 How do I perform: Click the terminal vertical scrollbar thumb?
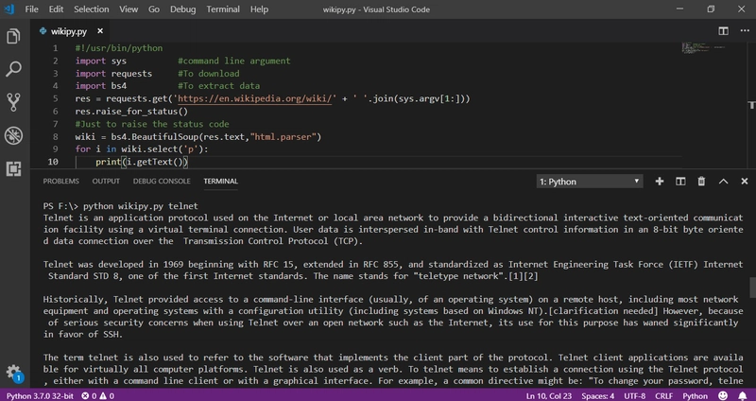pyautogui.click(x=752, y=288)
